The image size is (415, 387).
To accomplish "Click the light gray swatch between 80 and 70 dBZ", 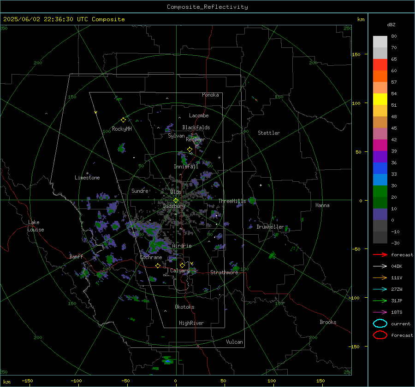I will click(380, 42).
